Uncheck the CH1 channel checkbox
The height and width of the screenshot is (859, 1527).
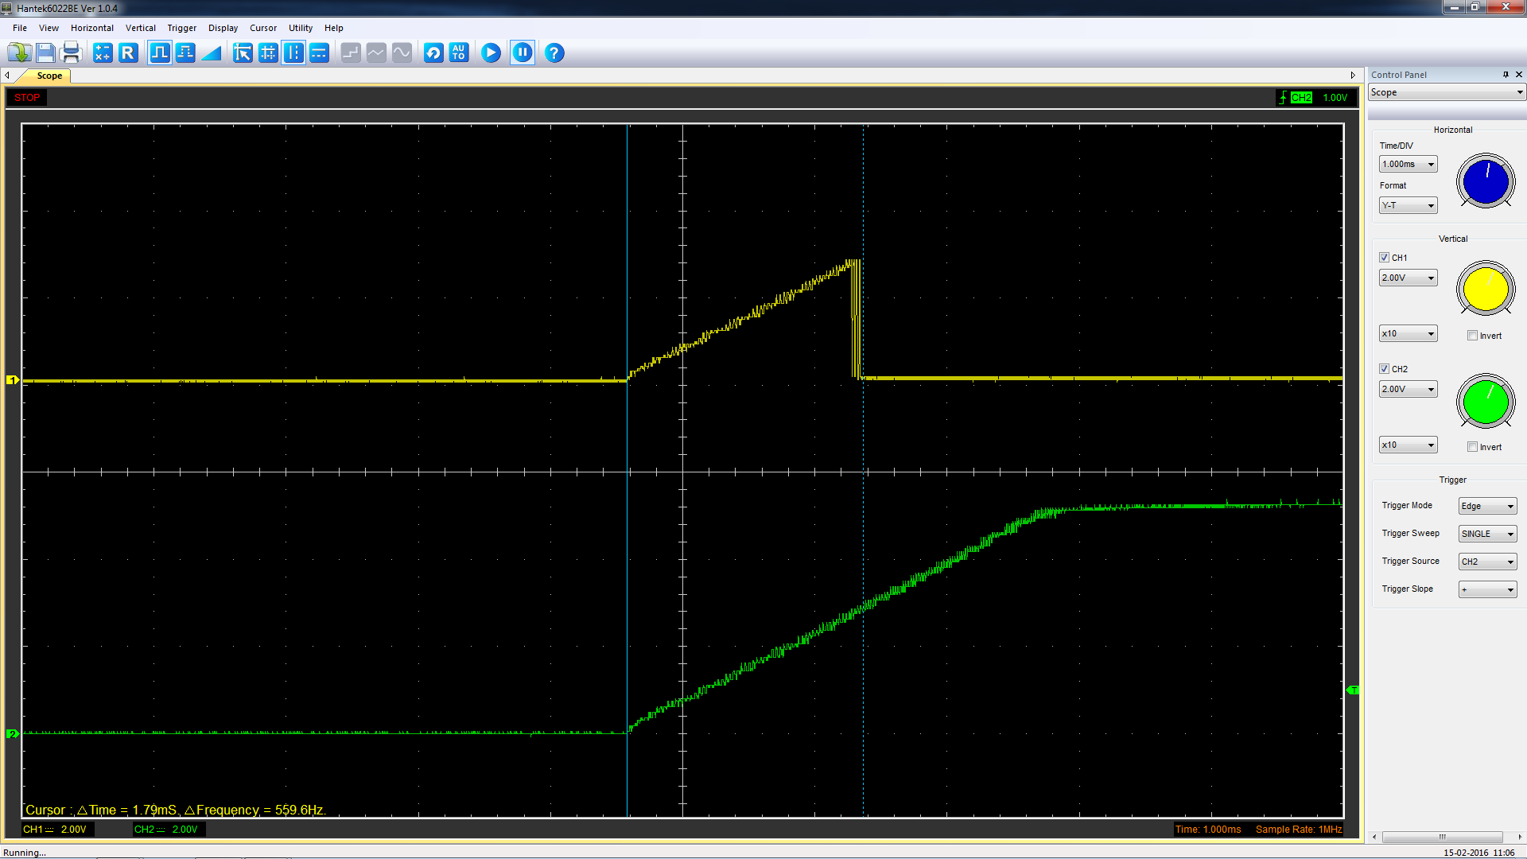pyautogui.click(x=1385, y=257)
